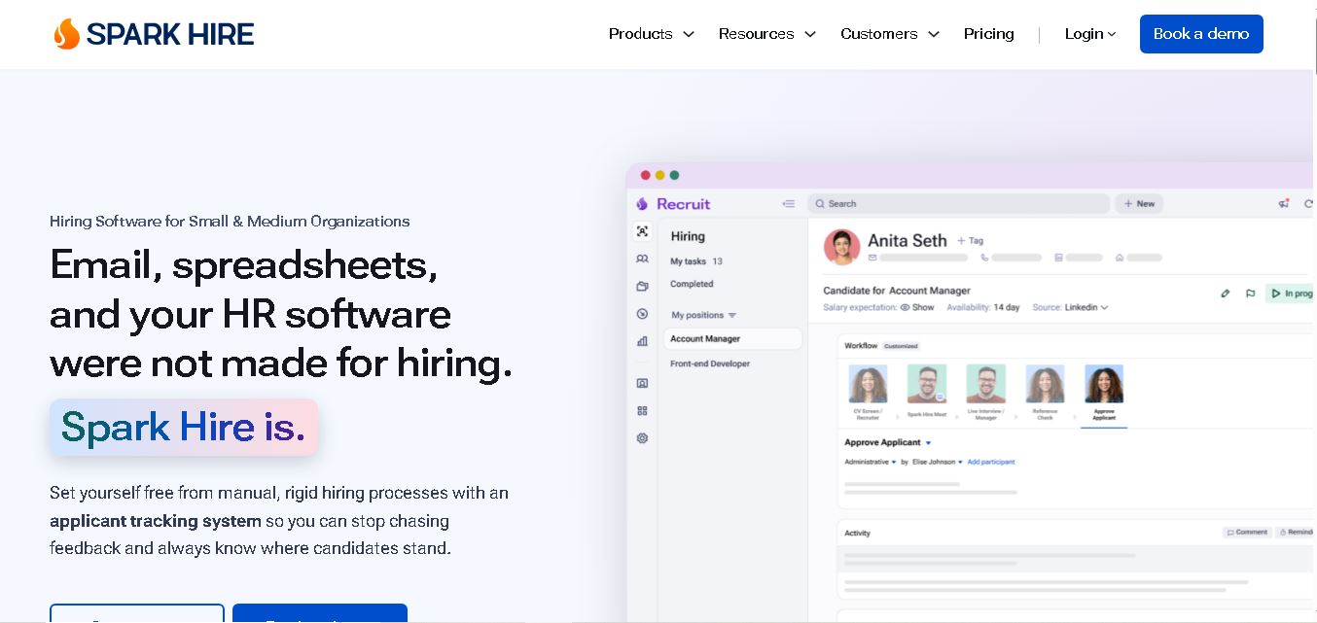Click the Comment button in Activity
Image resolution: width=1317 pixels, height=623 pixels.
[x=1247, y=533]
